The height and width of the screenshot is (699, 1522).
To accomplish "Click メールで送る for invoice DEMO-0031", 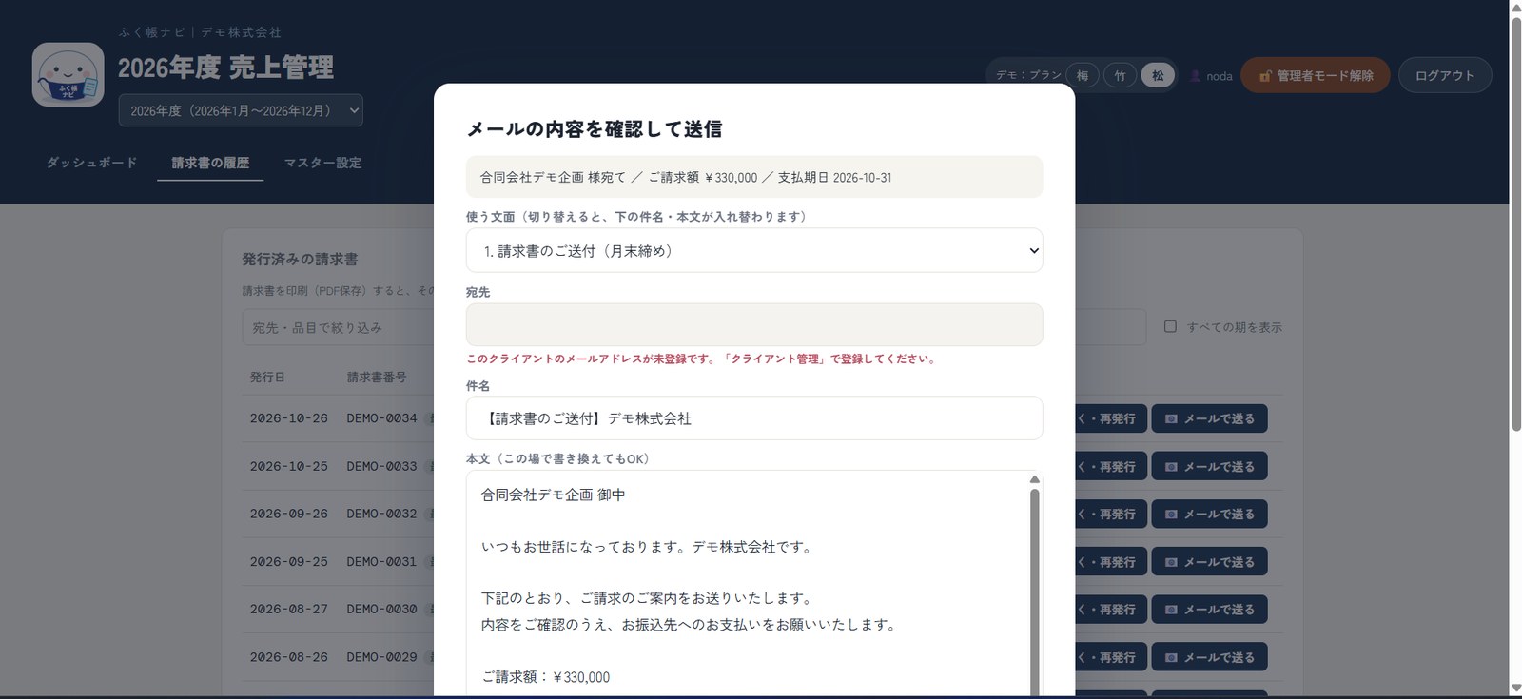I will tap(1209, 561).
